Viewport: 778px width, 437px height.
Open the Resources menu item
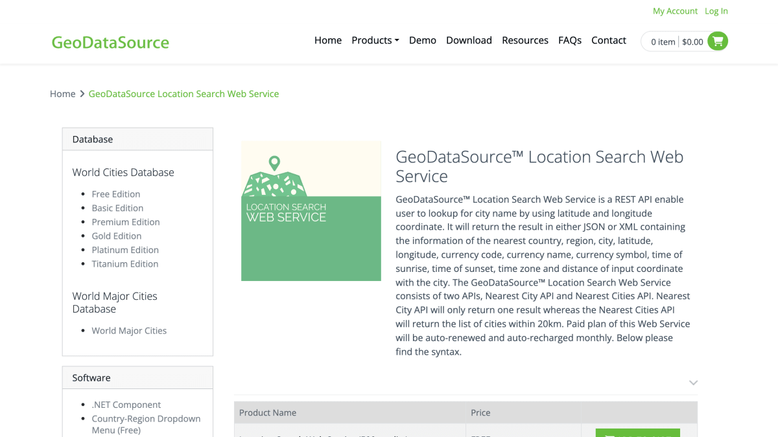525,40
